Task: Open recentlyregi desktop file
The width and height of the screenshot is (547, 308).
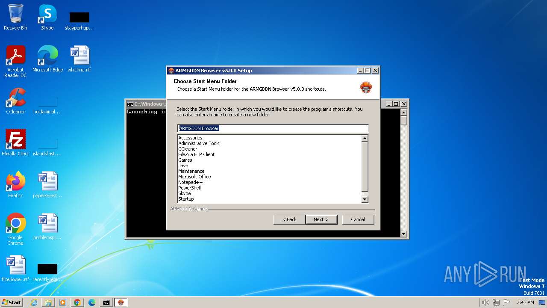Action: pyautogui.click(x=47, y=272)
